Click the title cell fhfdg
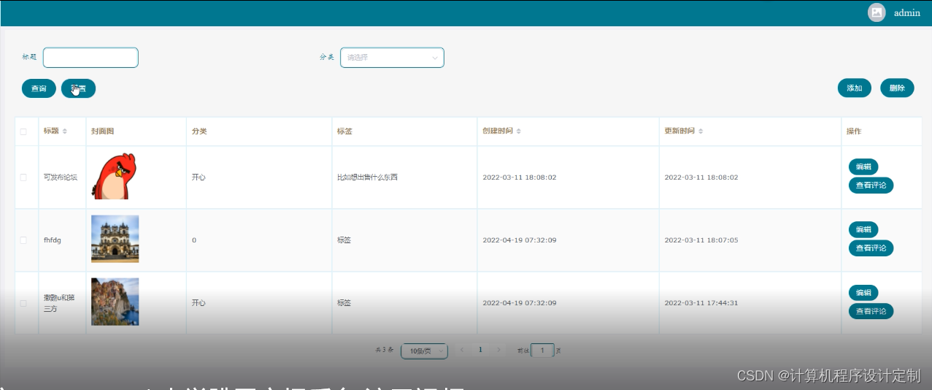 click(x=53, y=240)
